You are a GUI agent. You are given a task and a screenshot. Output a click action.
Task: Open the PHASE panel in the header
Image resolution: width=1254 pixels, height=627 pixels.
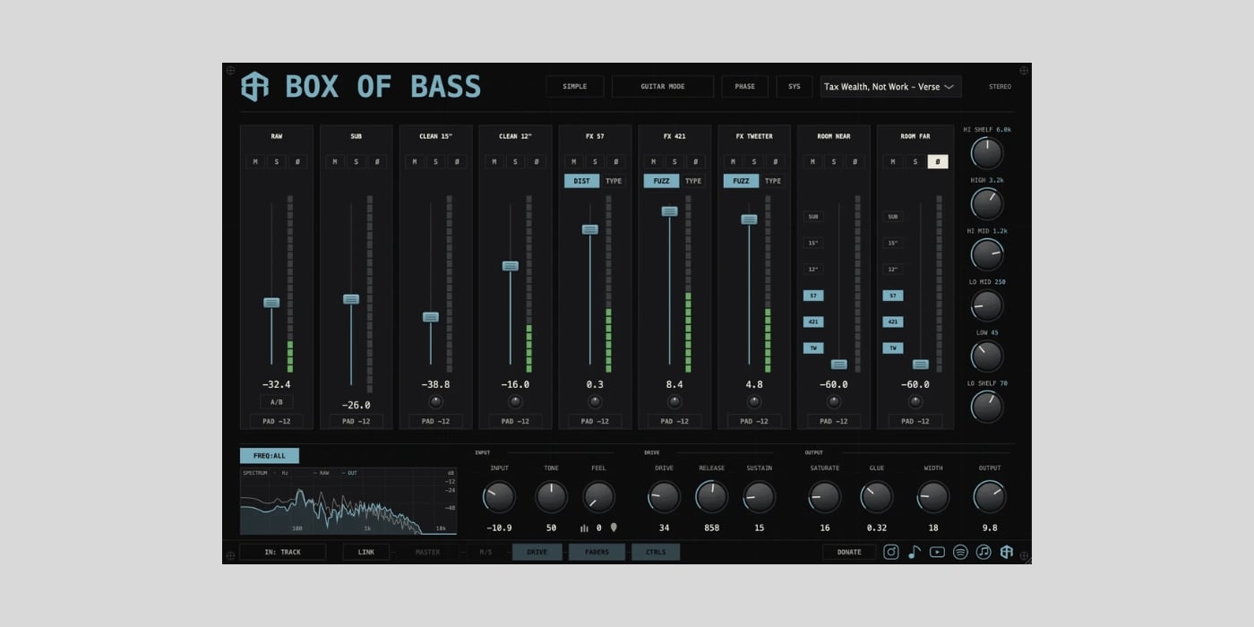[745, 87]
